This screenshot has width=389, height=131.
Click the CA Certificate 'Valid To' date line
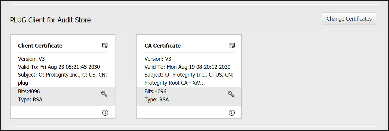tap(187, 67)
